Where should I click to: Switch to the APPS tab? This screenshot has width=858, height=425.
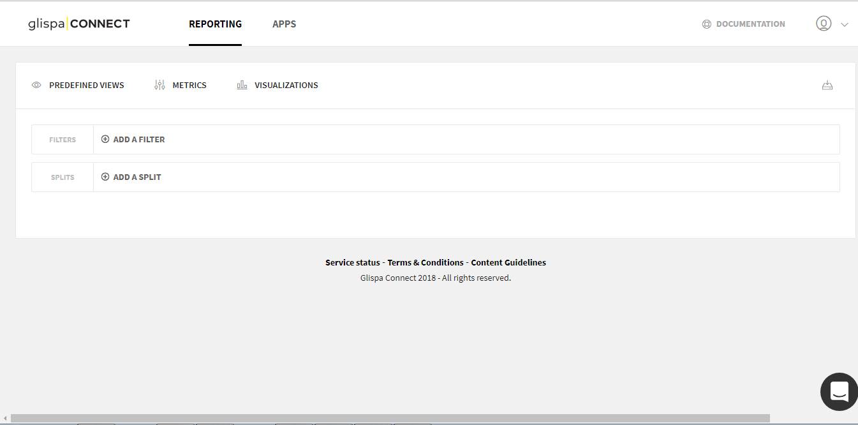284,24
